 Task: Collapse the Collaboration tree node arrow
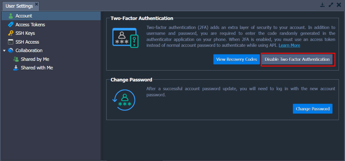coord(4,51)
